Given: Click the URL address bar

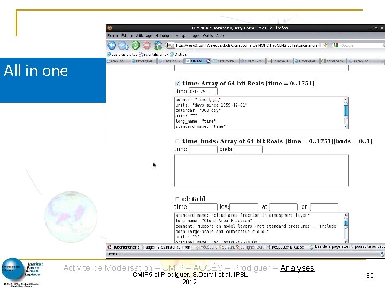Looking at the screenshot, I should [246, 45].
